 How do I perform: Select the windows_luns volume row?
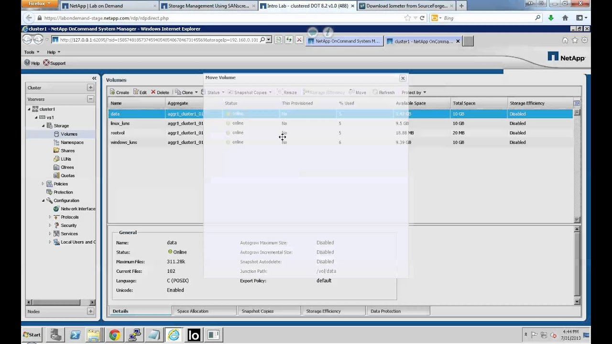340,142
